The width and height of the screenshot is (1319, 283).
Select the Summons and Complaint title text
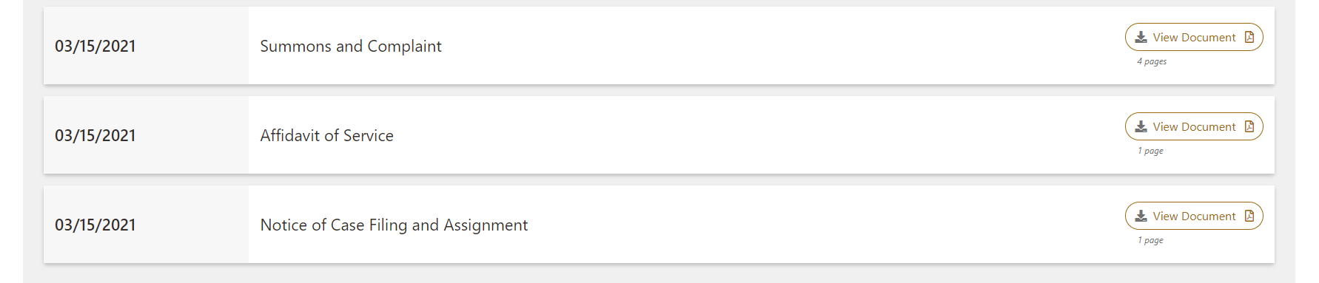pos(351,46)
